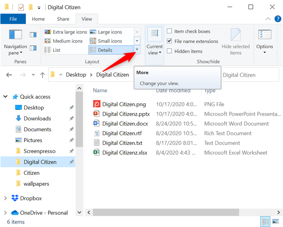Expand Dropbox tree node

pos(6,198)
